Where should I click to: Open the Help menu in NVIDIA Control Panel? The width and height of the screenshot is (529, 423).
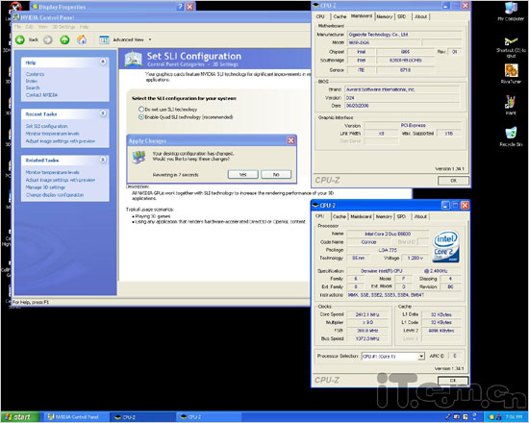pos(84,27)
